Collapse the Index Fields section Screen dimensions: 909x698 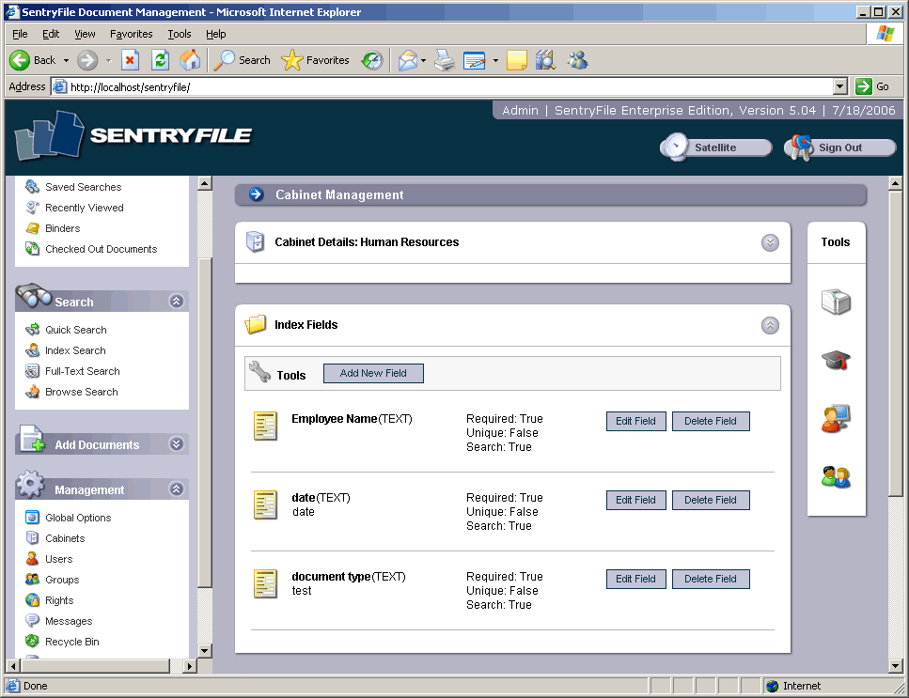pyautogui.click(x=770, y=325)
